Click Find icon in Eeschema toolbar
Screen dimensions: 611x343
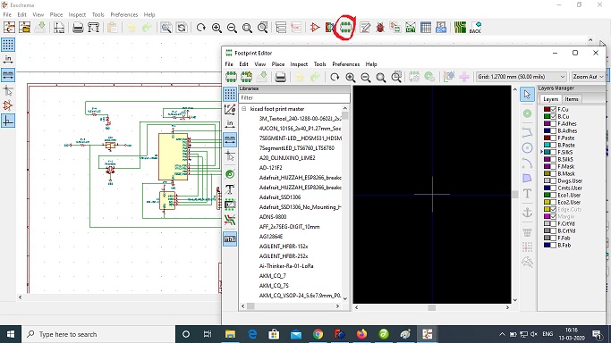point(166,27)
